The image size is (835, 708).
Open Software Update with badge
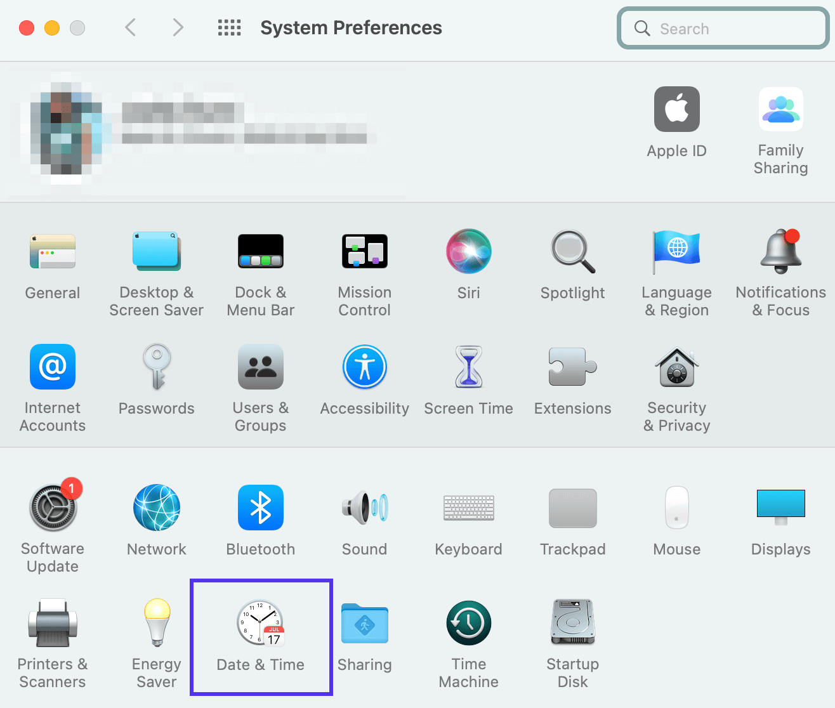point(53,508)
